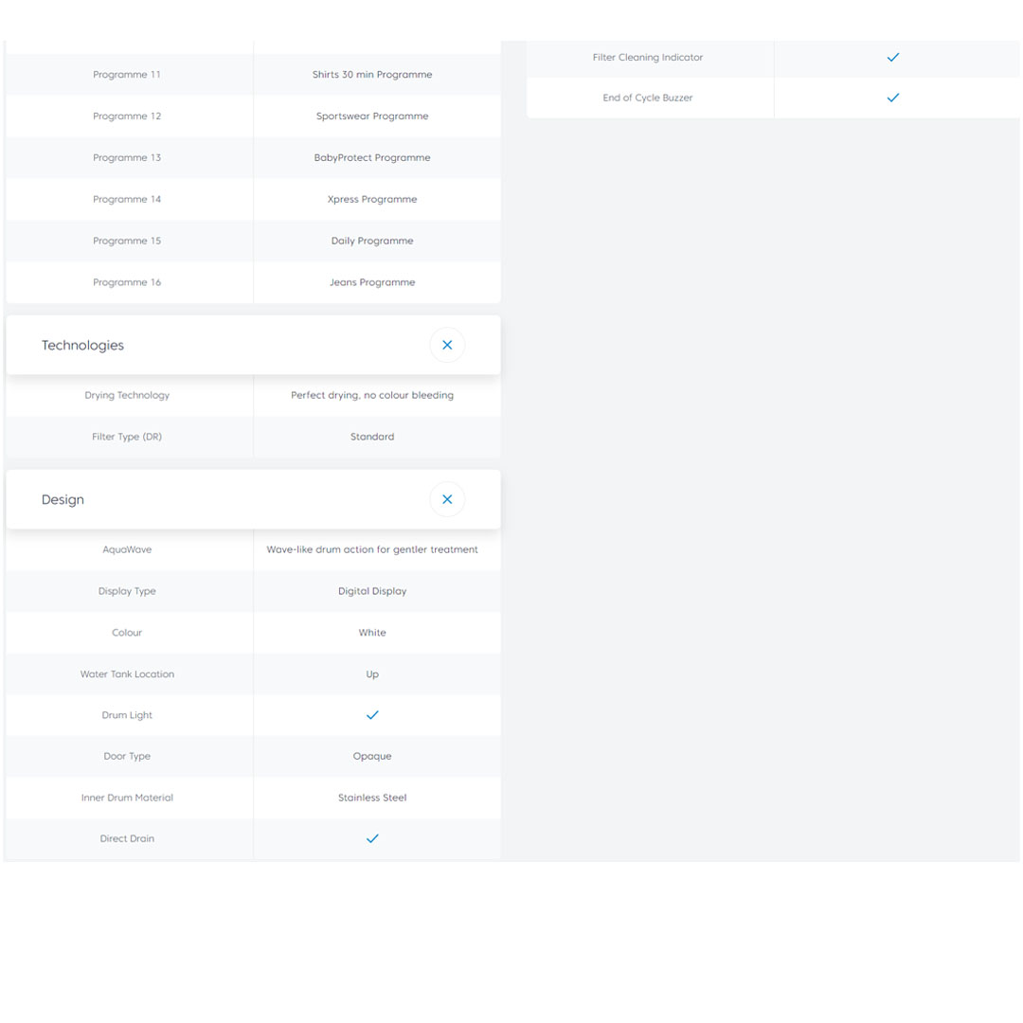Screen dimensions: 1023x1023
Task: Click the White colour value
Action: pos(372,633)
